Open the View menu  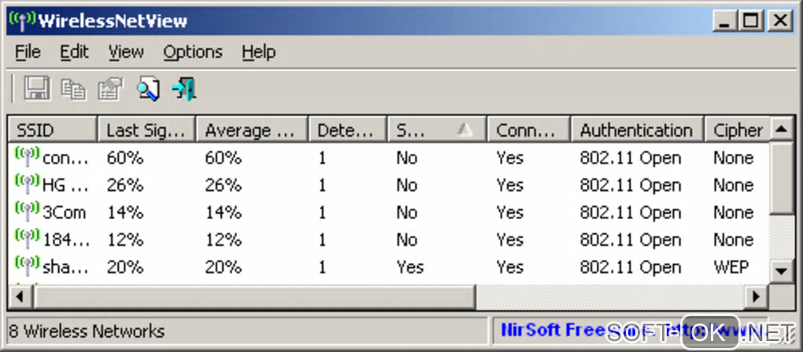coord(126,52)
